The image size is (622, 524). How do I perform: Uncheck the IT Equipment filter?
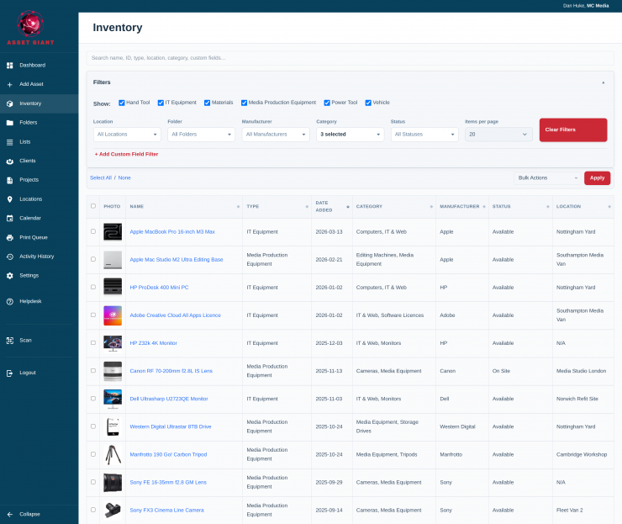[x=161, y=103]
